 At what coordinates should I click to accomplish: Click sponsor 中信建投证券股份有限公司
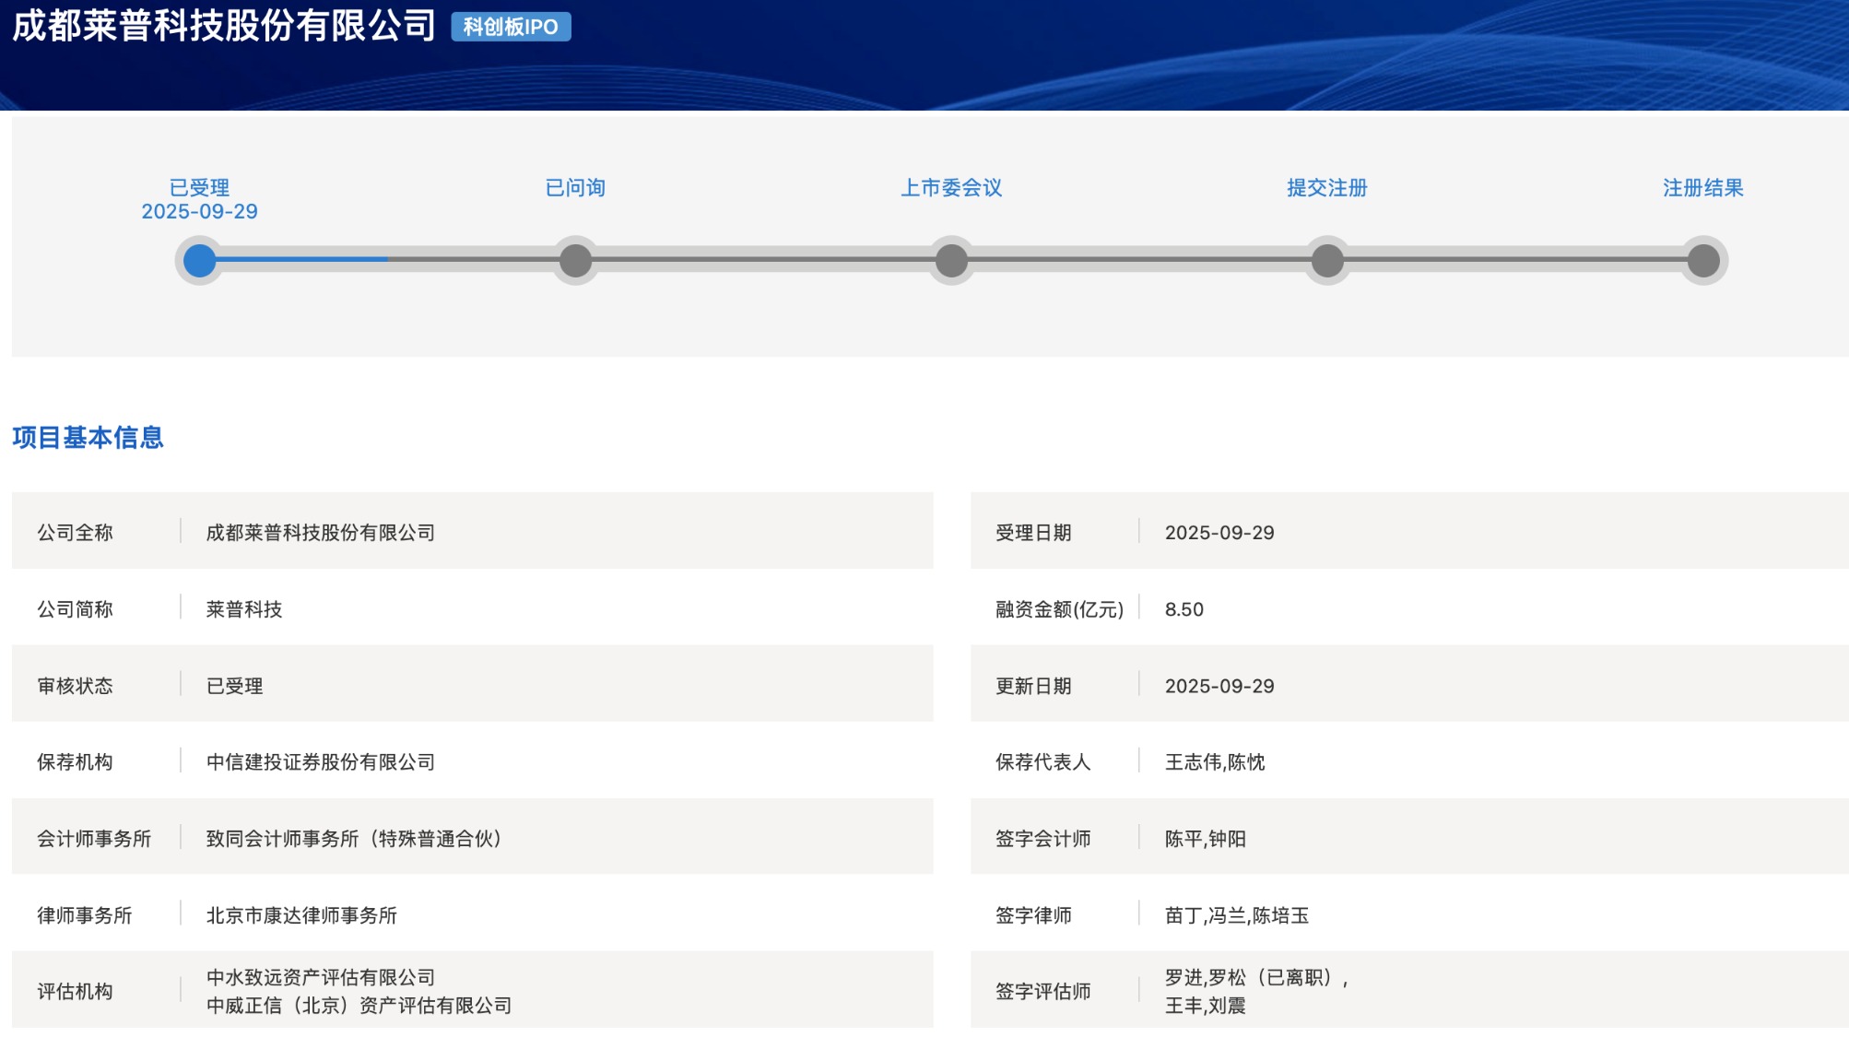point(320,762)
